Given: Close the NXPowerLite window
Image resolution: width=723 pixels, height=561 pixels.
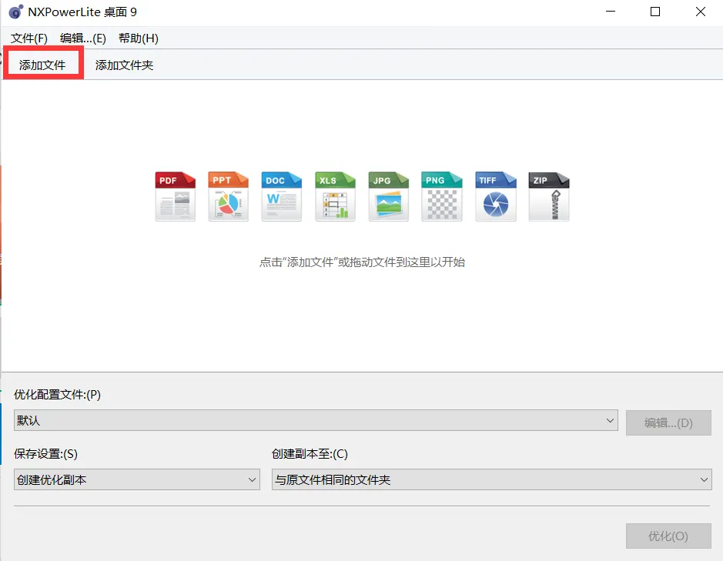Looking at the screenshot, I should click(x=701, y=12).
